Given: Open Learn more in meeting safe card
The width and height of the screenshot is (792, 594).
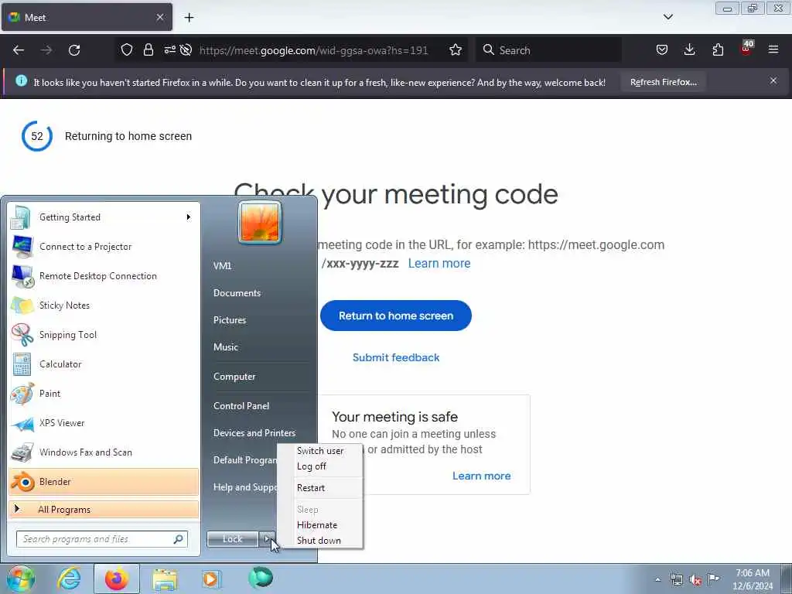Looking at the screenshot, I should (x=481, y=476).
